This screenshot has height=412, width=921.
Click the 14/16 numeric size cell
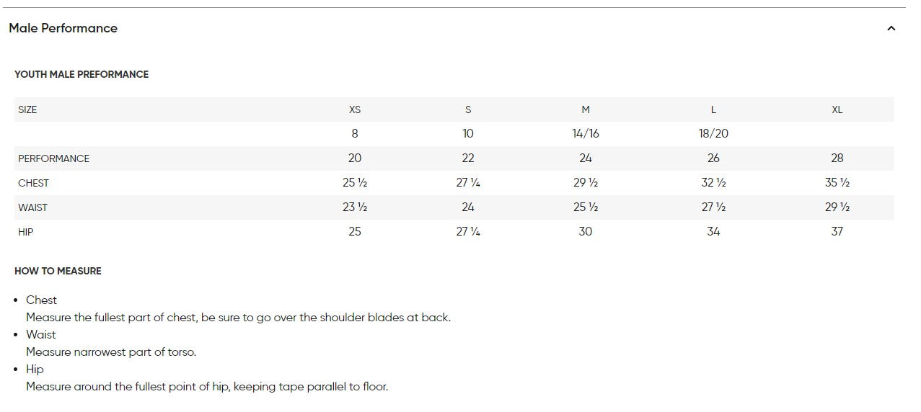[x=585, y=134]
